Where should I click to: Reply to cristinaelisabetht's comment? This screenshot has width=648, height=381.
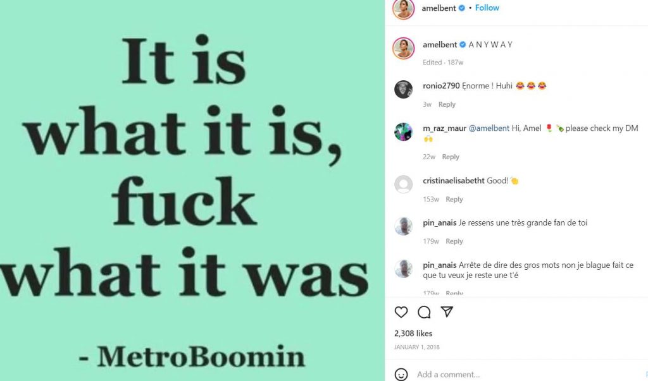[x=454, y=199]
